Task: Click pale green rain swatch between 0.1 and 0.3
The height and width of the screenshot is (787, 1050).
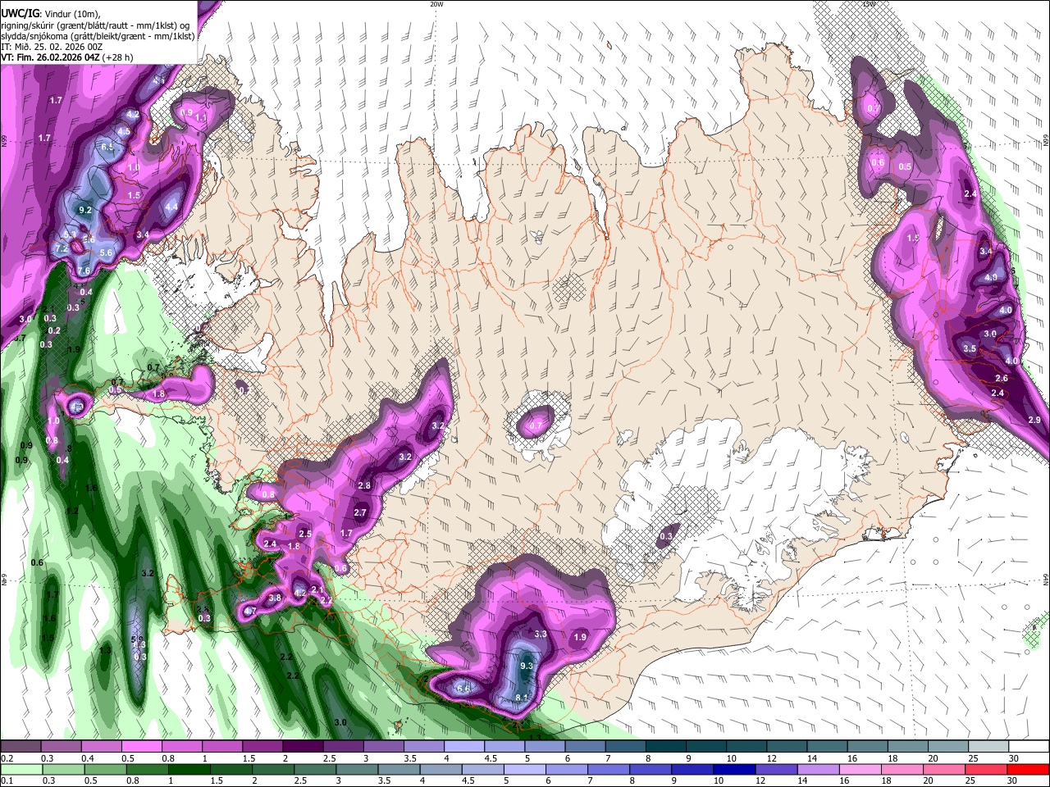Action: (22, 769)
